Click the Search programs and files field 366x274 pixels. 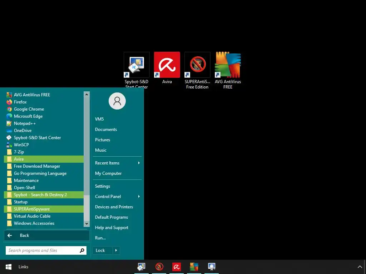coord(46,250)
